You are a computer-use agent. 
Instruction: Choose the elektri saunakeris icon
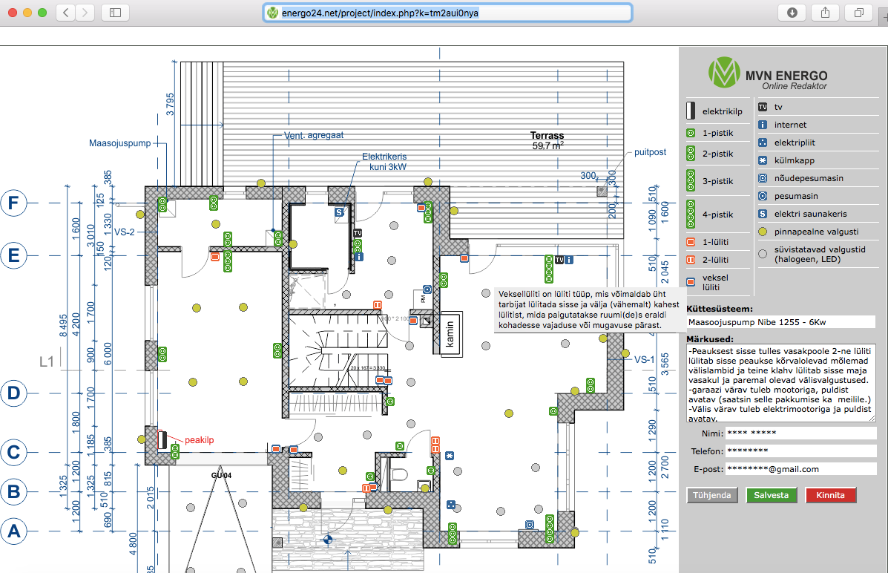763,214
